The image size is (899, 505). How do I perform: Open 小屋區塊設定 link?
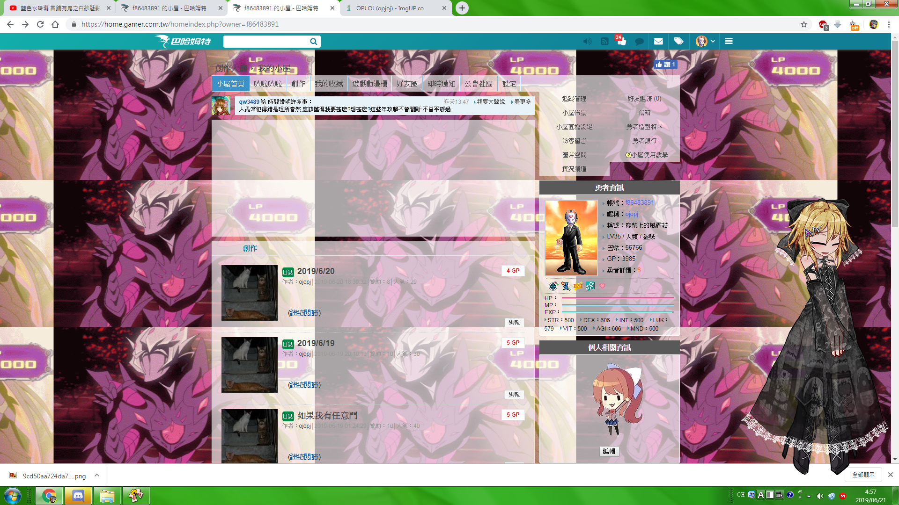[574, 127]
